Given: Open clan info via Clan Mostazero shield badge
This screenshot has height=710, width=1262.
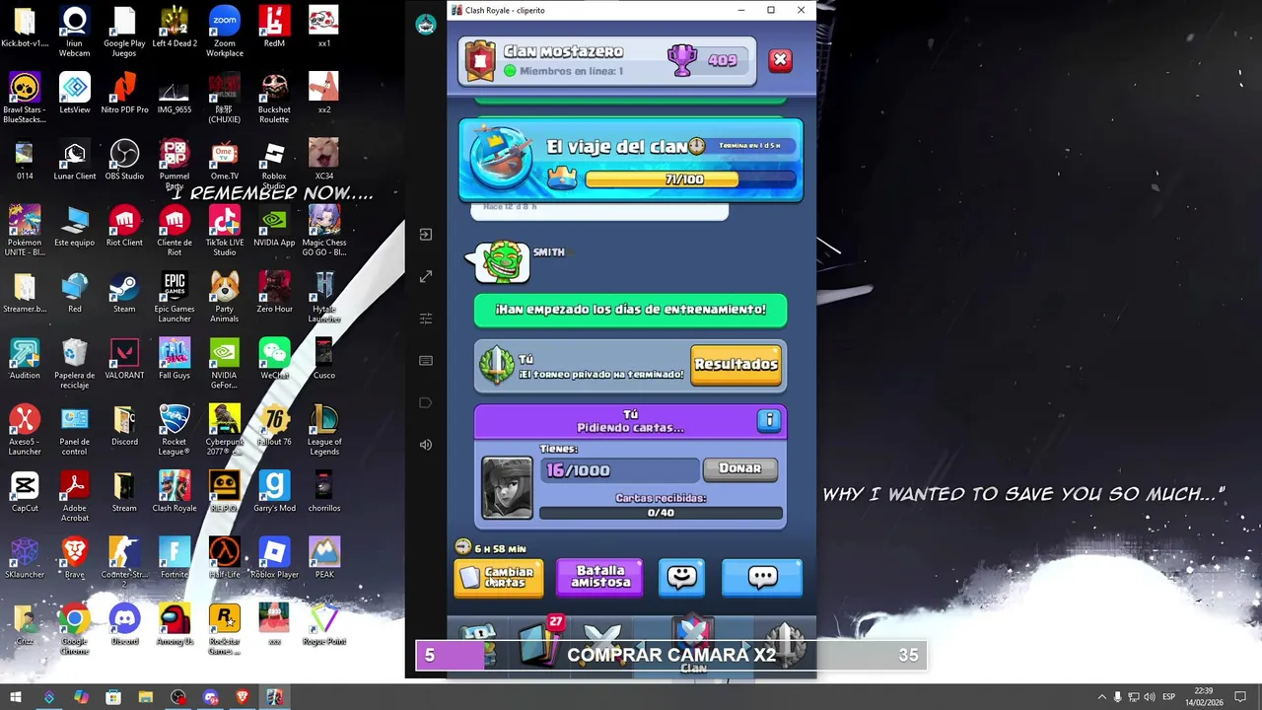Looking at the screenshot, I should pyautogui.click(x=480, y=61).
